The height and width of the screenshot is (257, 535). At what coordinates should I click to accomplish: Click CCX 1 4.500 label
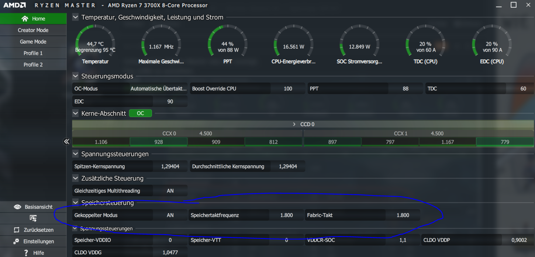pos(419,133)
